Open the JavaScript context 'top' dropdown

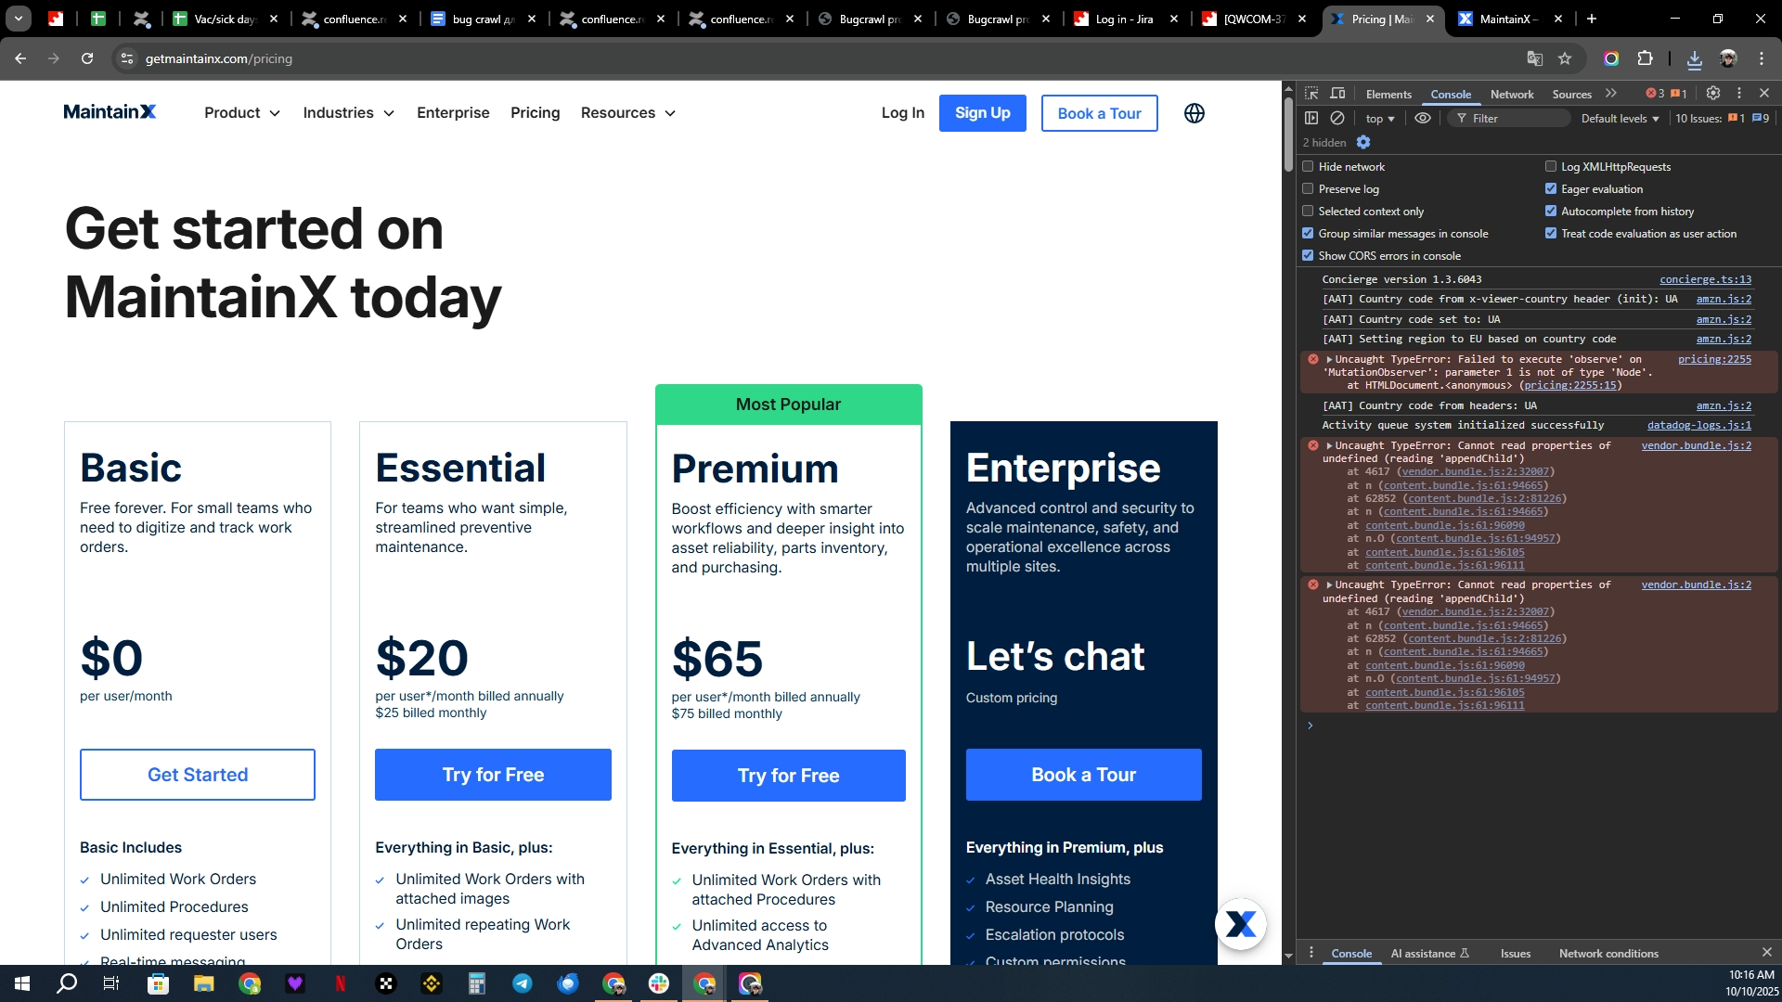(1380, 119)
